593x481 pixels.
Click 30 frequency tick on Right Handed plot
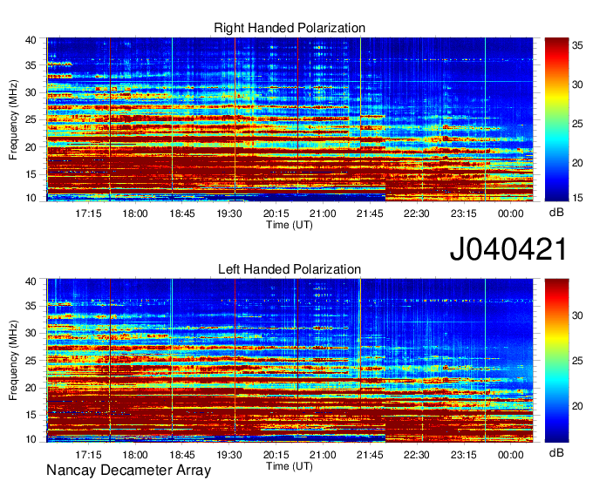click(31, 92)
